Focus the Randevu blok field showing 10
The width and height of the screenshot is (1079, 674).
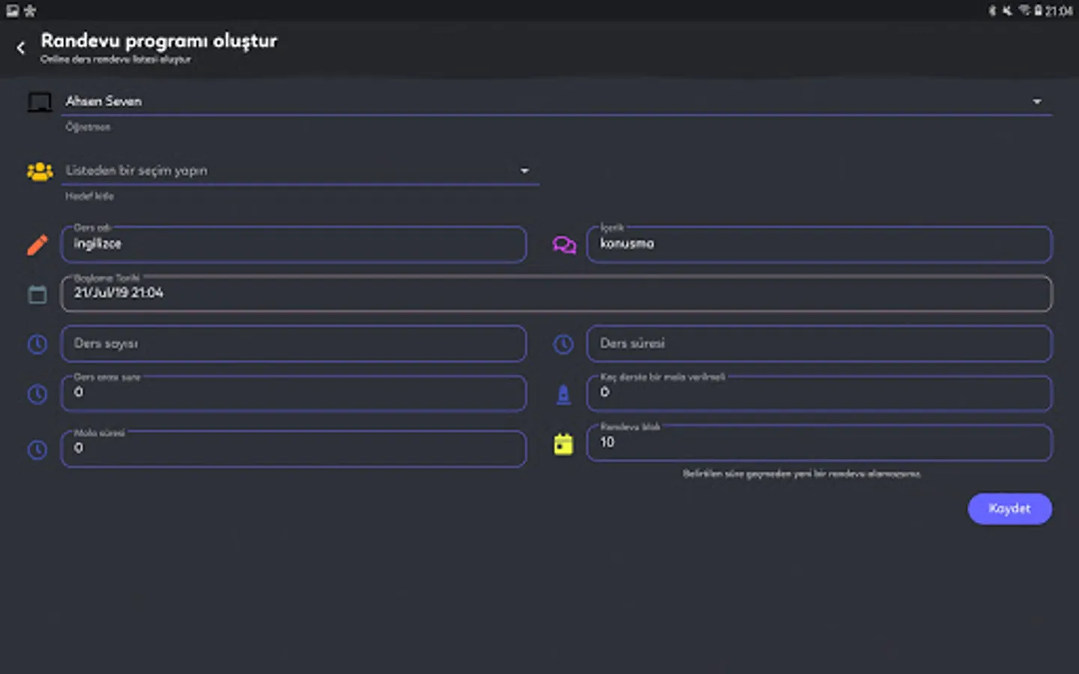point(820,443)
